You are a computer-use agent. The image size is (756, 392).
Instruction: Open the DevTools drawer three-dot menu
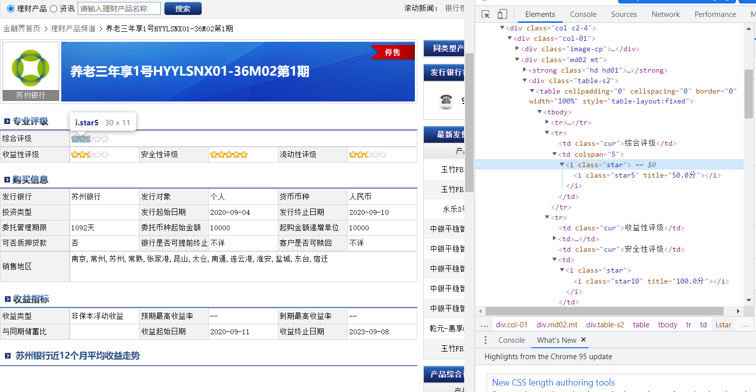[486, 340]
